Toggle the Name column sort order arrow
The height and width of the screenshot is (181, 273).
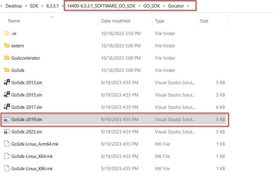click(x=52, y=17)
